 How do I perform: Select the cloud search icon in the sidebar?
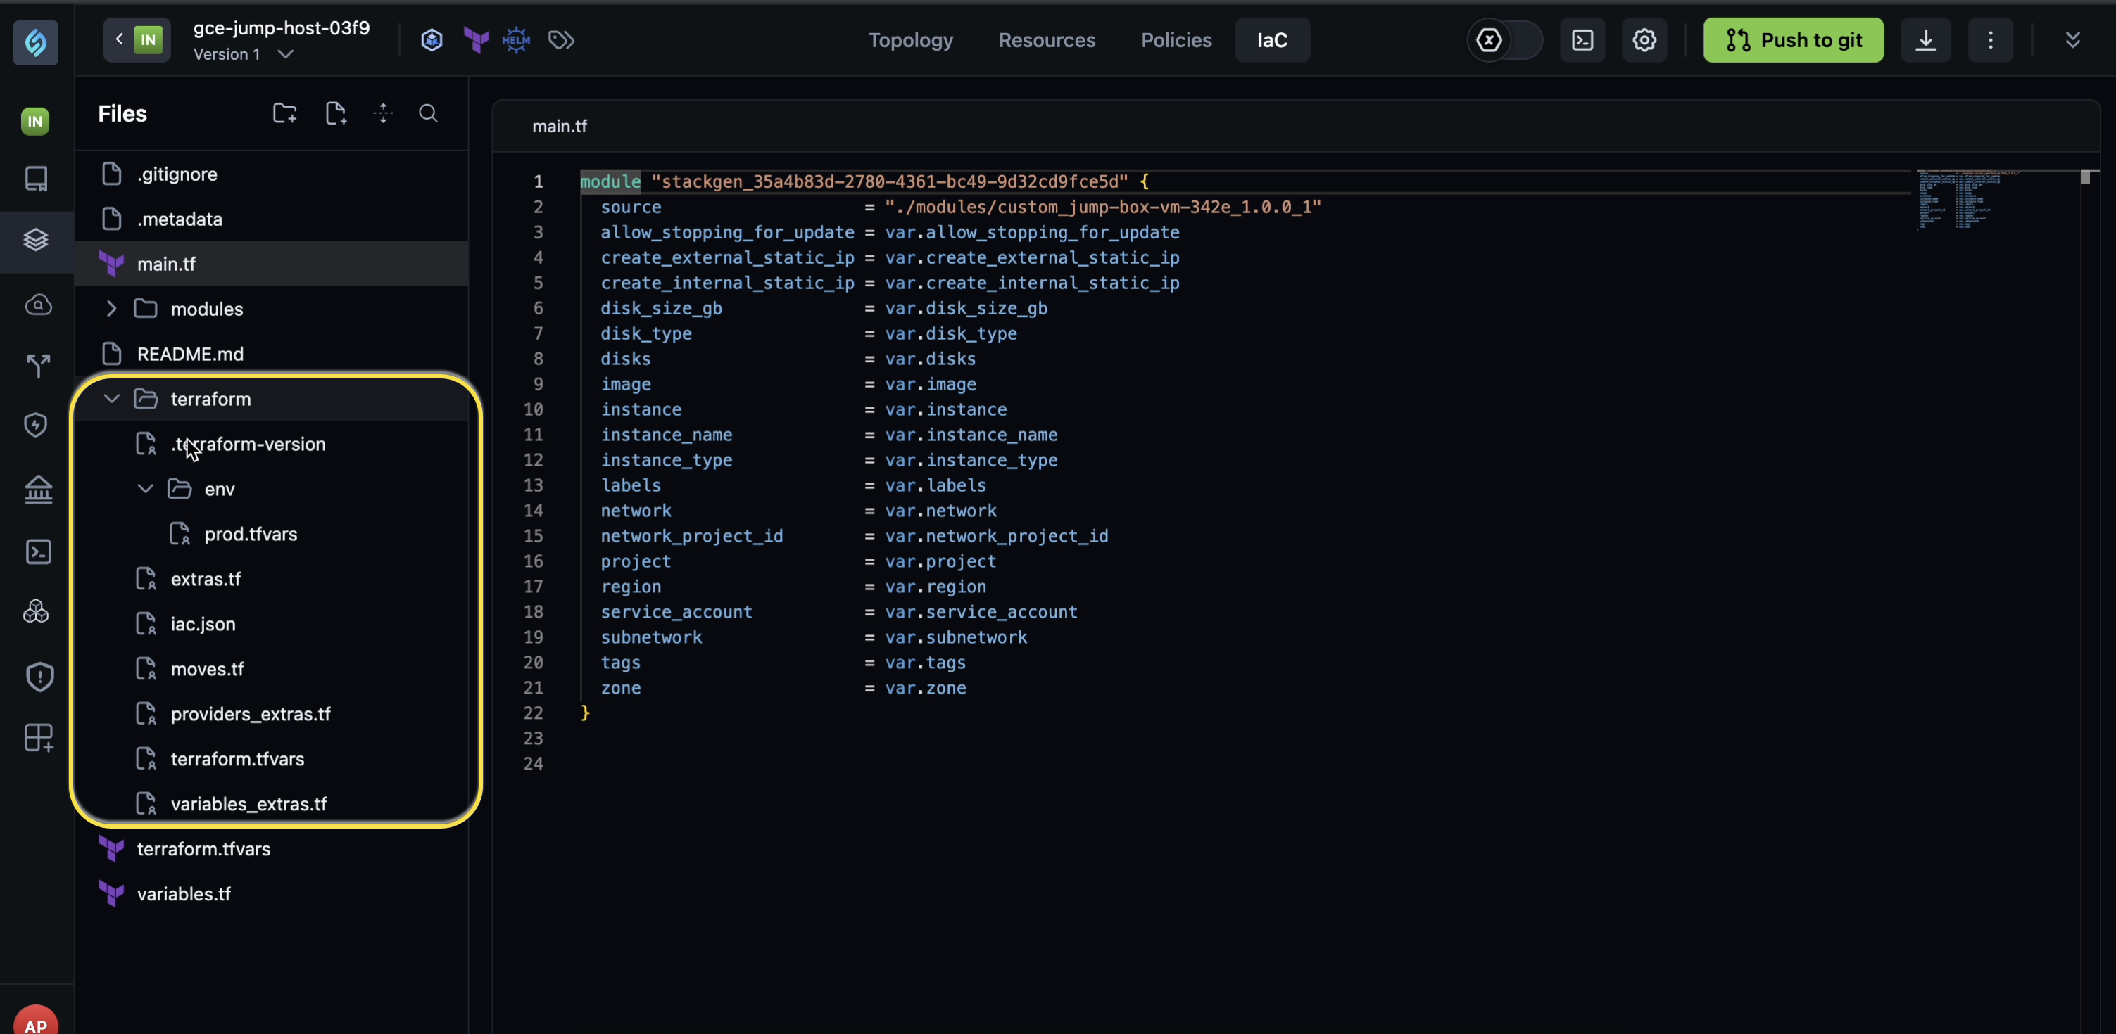point(37,305)
